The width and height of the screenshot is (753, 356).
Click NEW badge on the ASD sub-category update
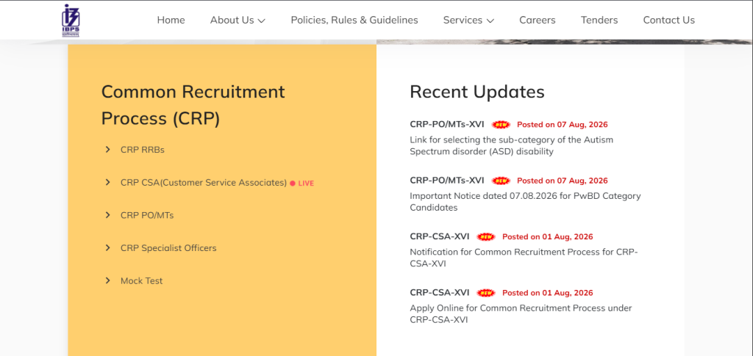(x=501, y=125)
